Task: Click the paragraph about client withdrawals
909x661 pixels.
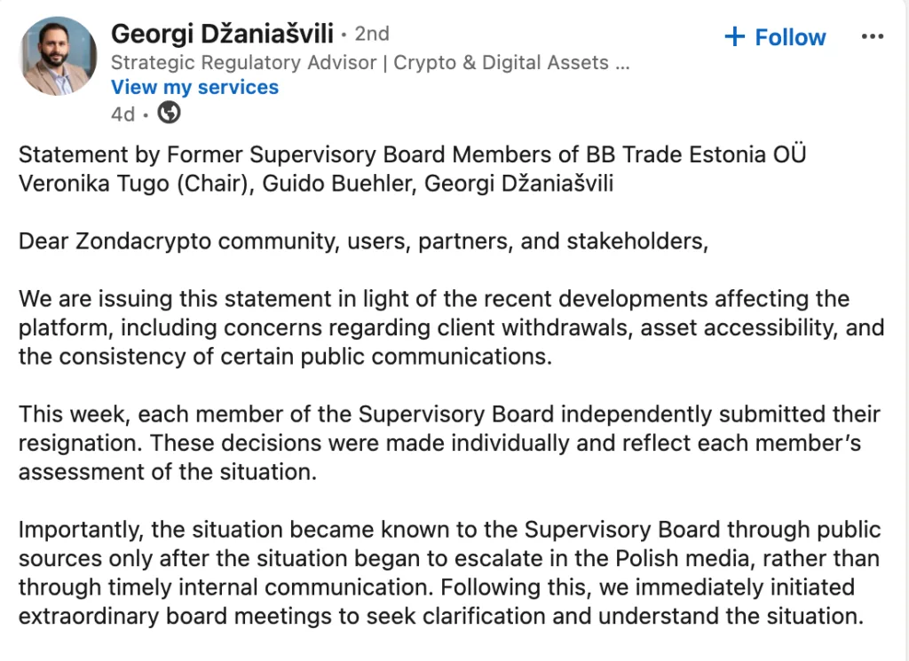Action: tap(444, 327)
